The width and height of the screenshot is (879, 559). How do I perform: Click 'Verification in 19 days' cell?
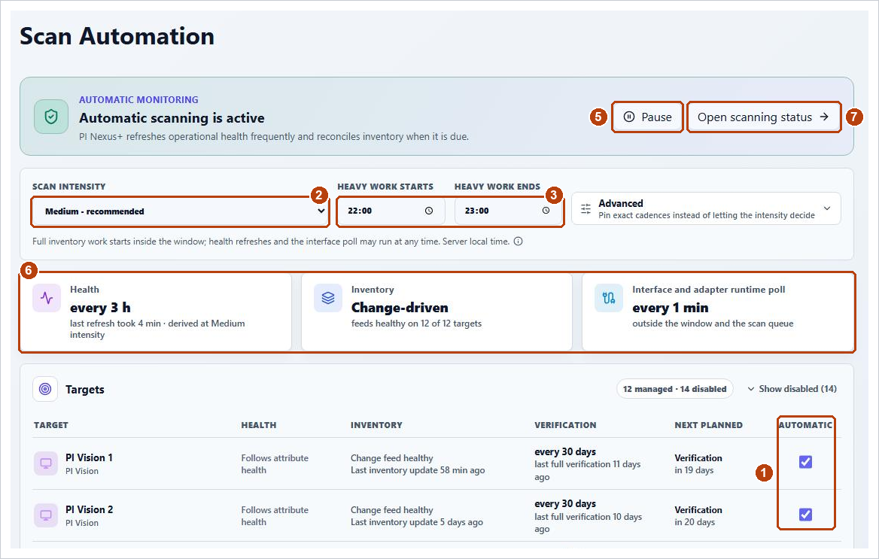(698, 463)
